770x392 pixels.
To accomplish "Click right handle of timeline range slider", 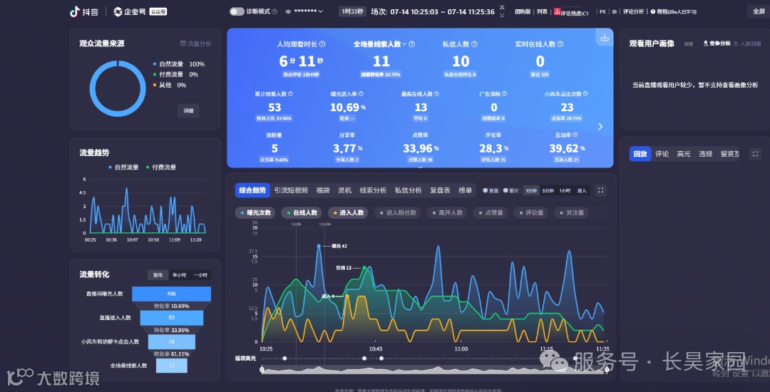I will tap(607, 370).
